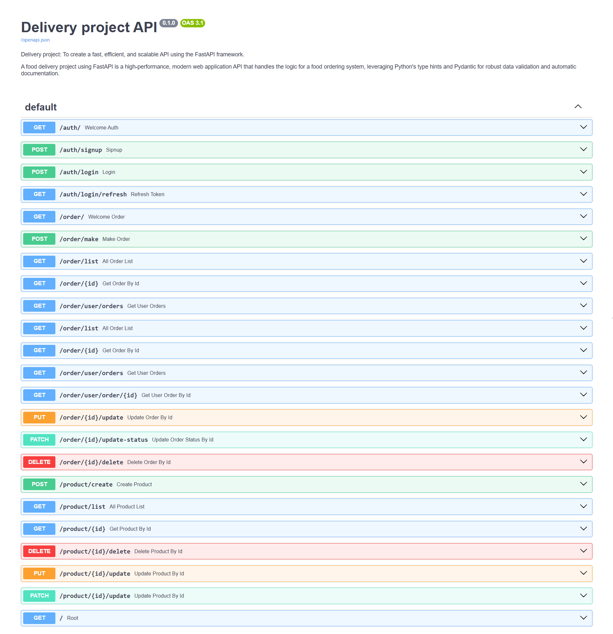The height and width of the screenshot is (634, 613).
Task: Open the /order/list All Order List row
Action: (291, 261)
